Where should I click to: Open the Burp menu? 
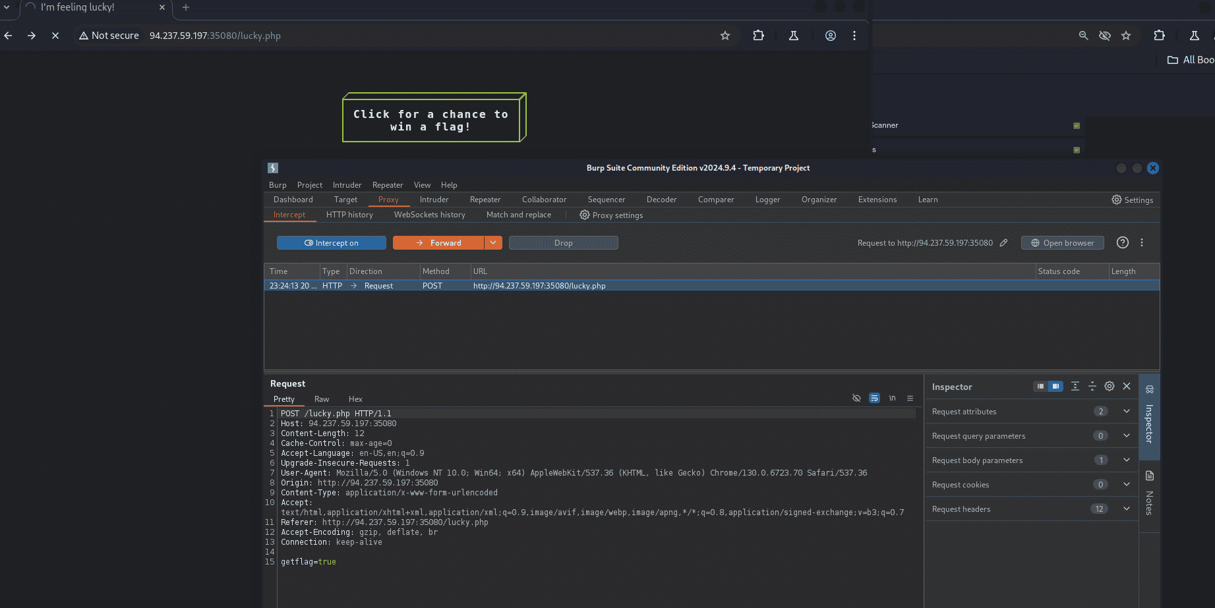[x=278, y=185]
